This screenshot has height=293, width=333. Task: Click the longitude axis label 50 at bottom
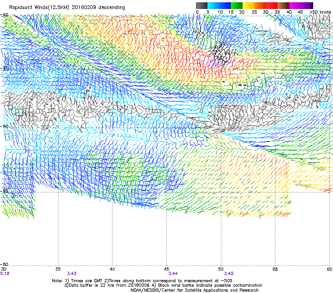221,269
